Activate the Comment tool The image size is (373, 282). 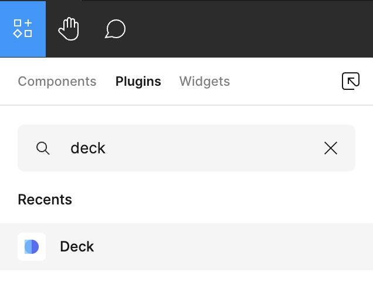click(116, 29)
